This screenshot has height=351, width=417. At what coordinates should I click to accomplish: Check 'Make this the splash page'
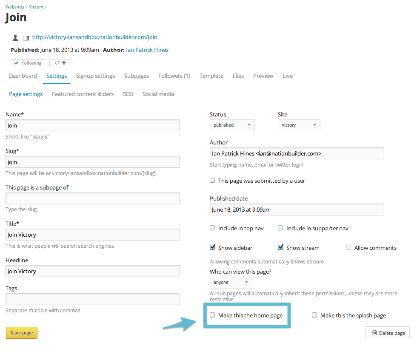point(314,315)
